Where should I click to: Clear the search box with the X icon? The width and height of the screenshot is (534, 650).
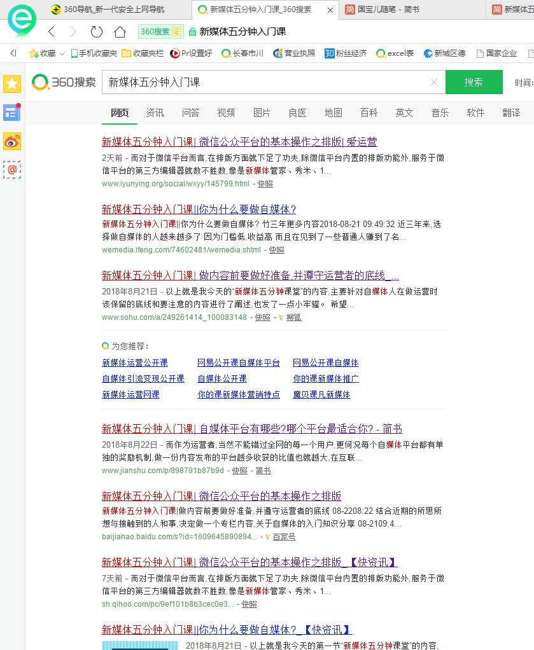point(433,82)
